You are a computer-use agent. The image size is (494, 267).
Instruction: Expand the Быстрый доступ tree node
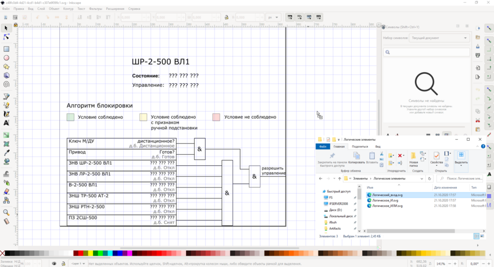pyautogui.click(x=321, y=191)
